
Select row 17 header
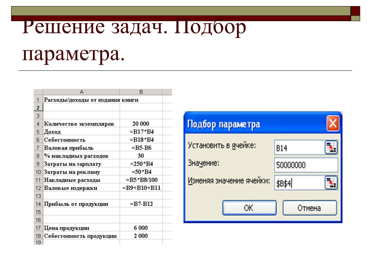click(38, 228)
